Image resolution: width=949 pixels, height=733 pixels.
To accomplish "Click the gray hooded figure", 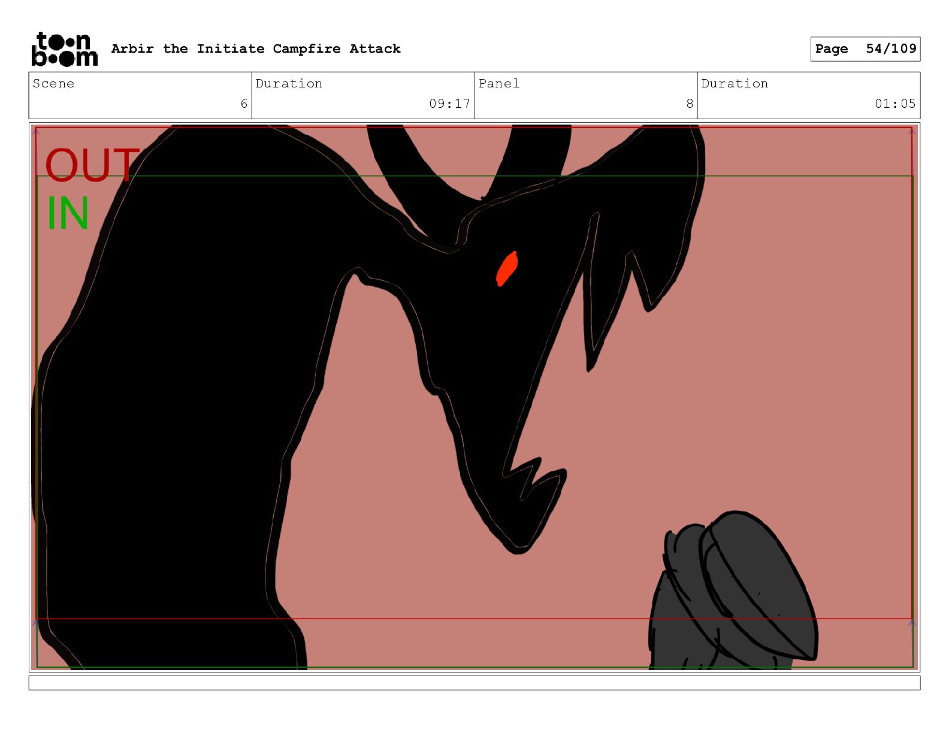I will pos(733,590).
